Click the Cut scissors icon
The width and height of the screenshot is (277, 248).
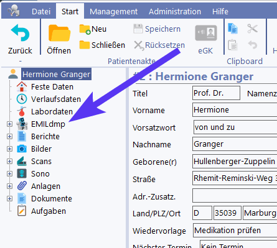253,29
